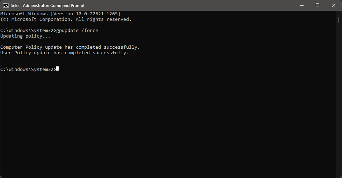Image resolution: width=342 pixels, height=178 pixels.
Task: Click the 'Computer Policy update' success line
Action: coord(70,47)
